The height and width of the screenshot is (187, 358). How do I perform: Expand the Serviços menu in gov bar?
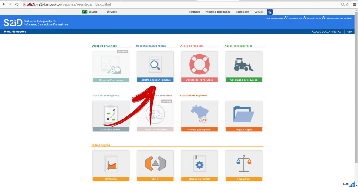(x=112, y=12)
